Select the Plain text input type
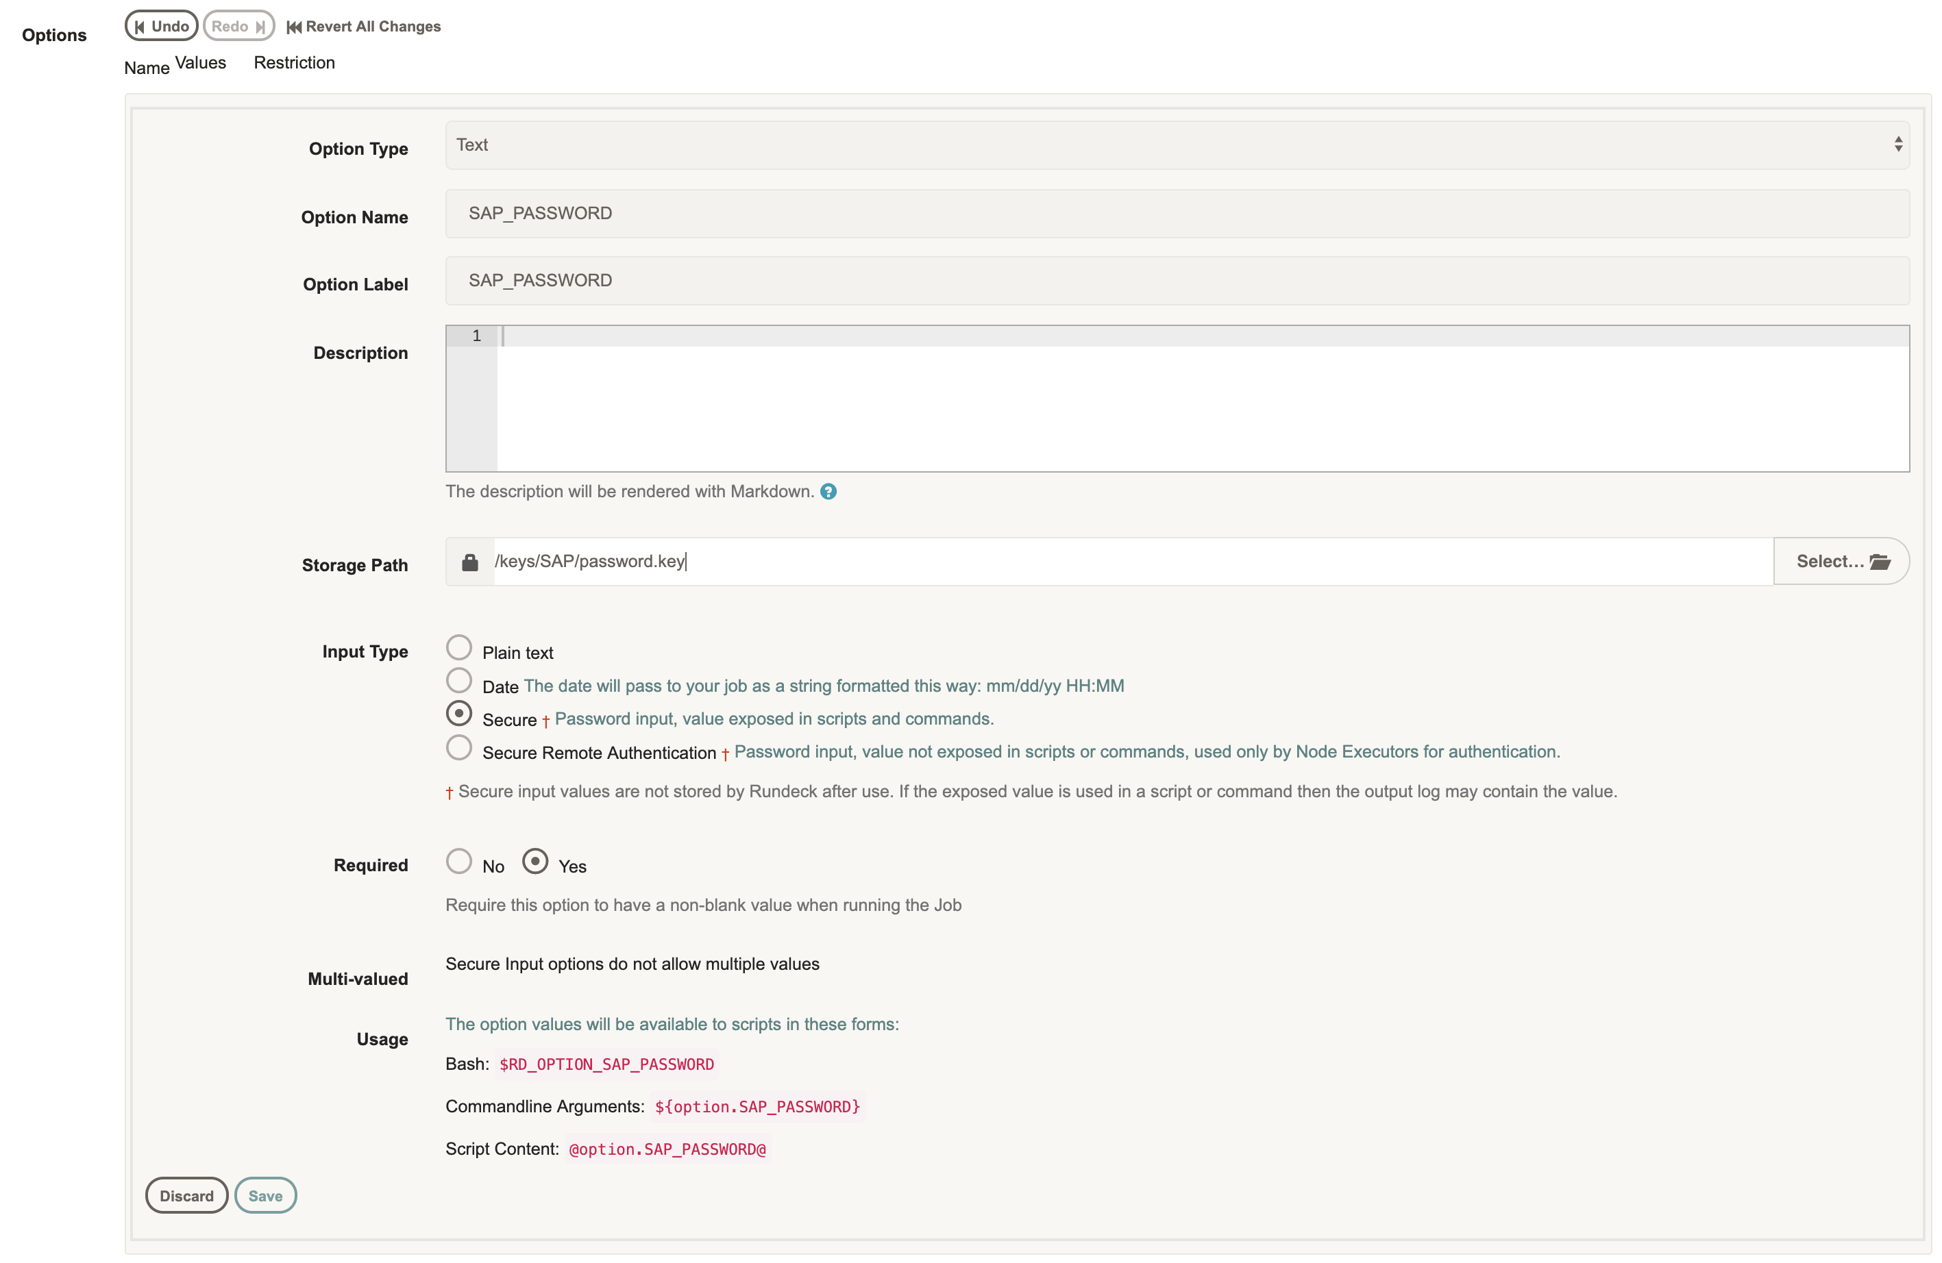This screenshot has width=1942, height=1263. click(x=459, y=647)
